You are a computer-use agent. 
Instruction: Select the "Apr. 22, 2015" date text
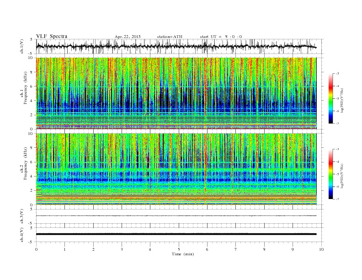[x=128, y=37]
